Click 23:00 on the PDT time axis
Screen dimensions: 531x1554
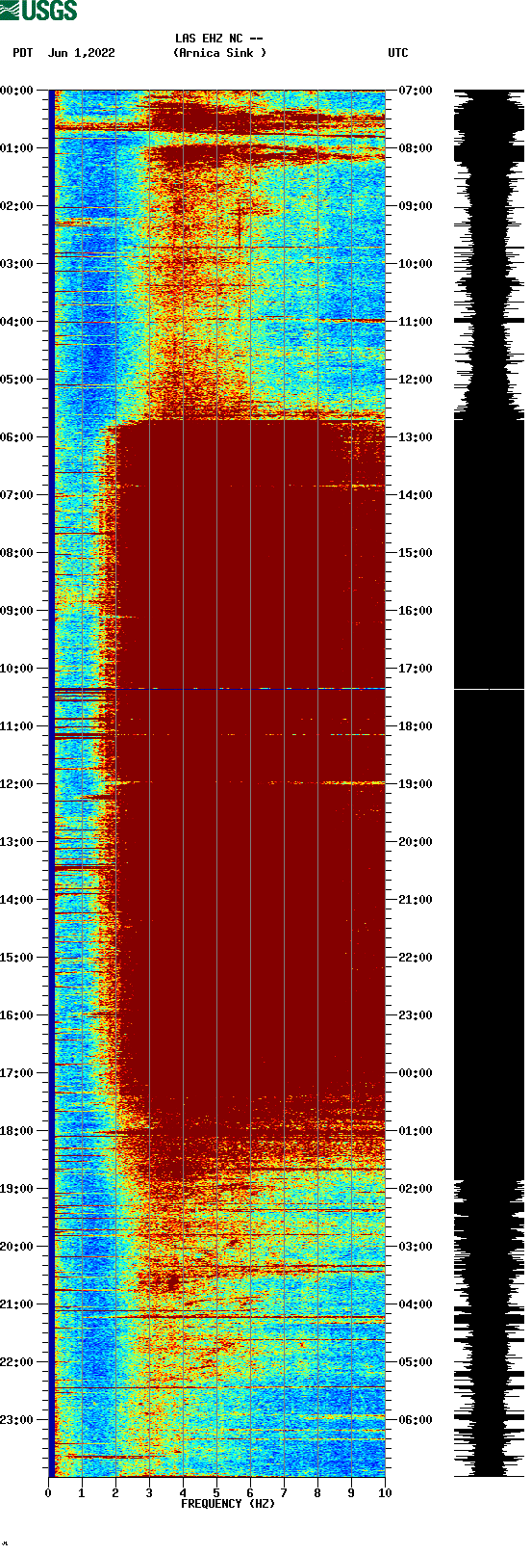[x=16, y=1420]
